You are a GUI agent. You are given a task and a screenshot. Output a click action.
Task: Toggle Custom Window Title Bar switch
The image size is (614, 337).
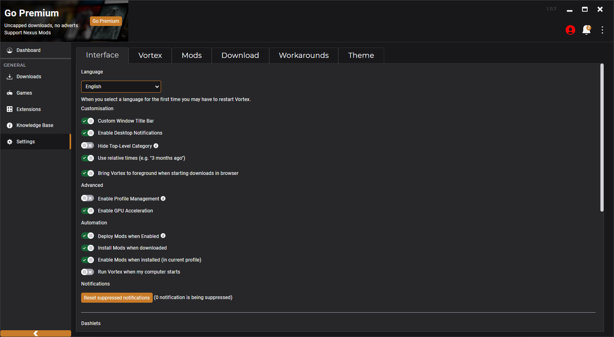(88, 121)
